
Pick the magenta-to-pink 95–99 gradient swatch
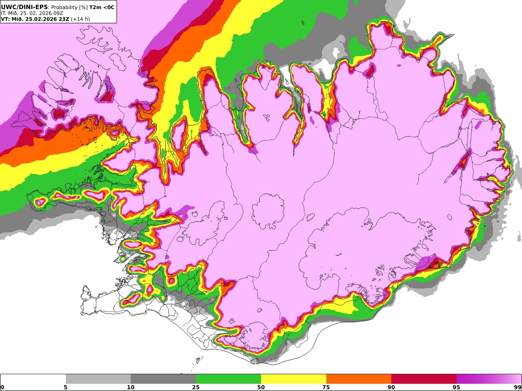pyautogui.click(x=489, y=379)
